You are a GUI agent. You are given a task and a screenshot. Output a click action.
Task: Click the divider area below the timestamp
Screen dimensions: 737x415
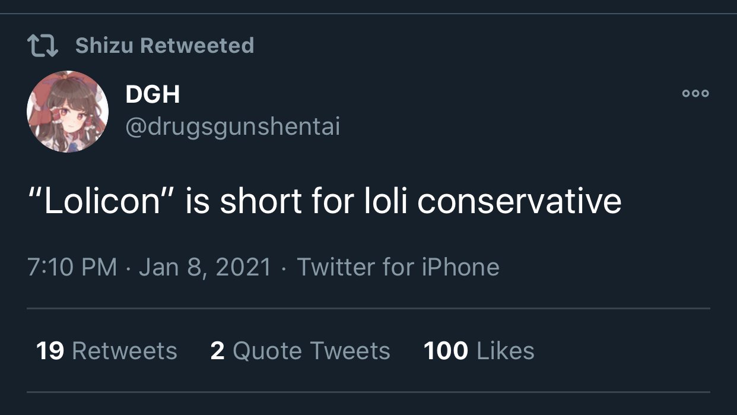pyautogui.click(x=368, y=308)
